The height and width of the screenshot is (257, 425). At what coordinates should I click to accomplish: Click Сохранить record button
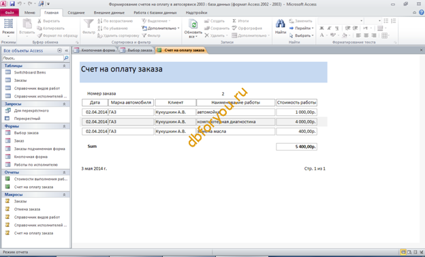(x=217, y=28)
